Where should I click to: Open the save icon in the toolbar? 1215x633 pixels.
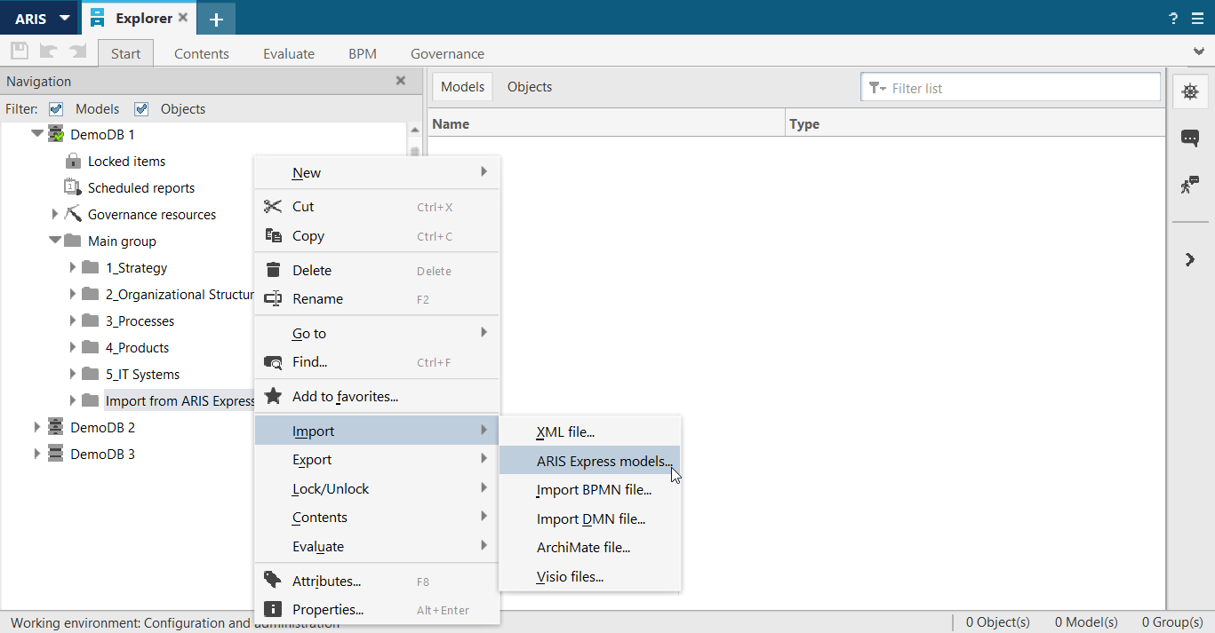pyautogui.click(x=19, y=50)
